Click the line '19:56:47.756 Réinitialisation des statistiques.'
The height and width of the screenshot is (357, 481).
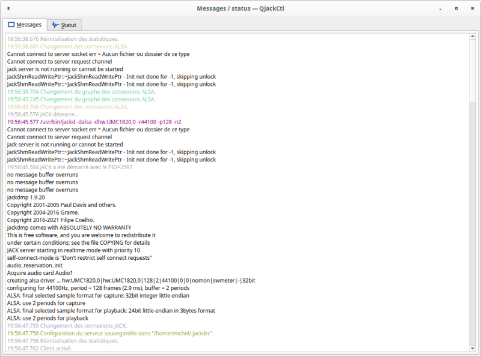pos(63,341)
